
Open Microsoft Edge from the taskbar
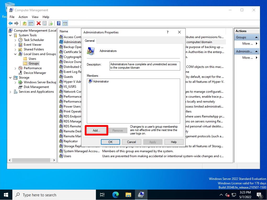coord(115,195)
